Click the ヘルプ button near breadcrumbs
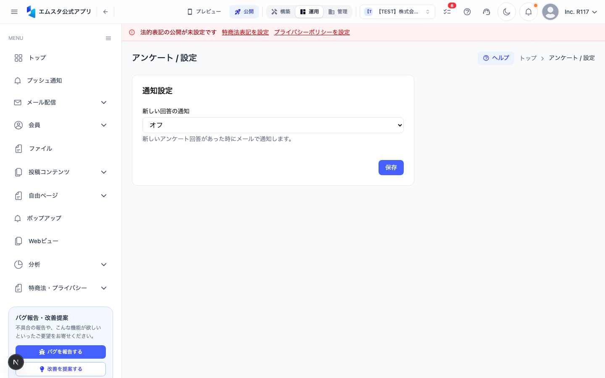The height and width of the screenshot is (378, 605). point(496,58)
